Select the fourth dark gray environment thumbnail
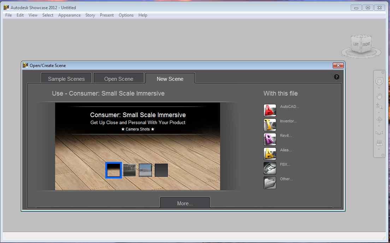 161,170
